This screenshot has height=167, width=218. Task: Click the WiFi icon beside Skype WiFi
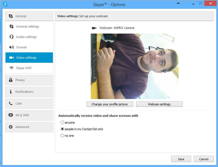[x=12, y=68]
